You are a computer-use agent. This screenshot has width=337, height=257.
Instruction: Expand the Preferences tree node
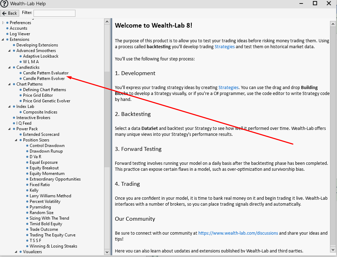click(x=2, y=22)
